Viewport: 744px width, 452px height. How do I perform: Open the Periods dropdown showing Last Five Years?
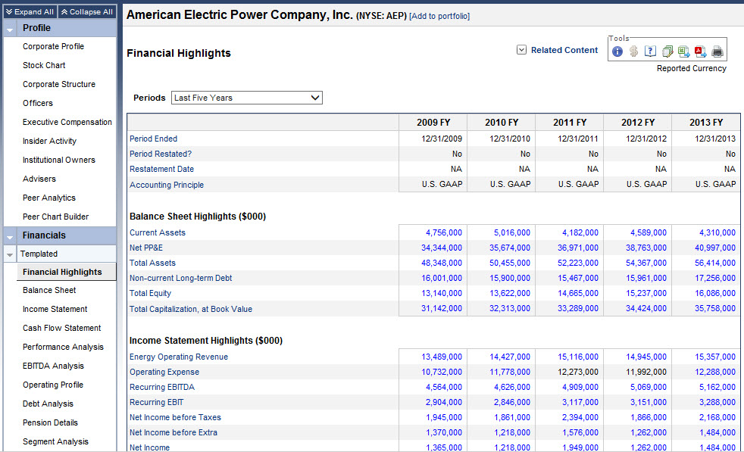click(x=246, y=98)
